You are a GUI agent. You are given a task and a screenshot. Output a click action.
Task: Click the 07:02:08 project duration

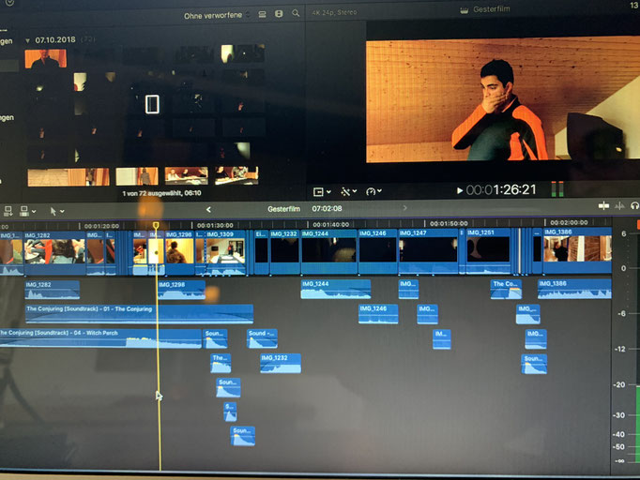[327, 208]
